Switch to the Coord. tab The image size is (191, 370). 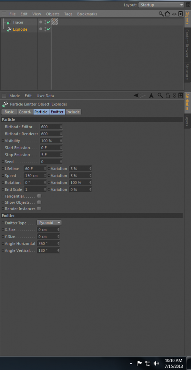click(25, 112)
